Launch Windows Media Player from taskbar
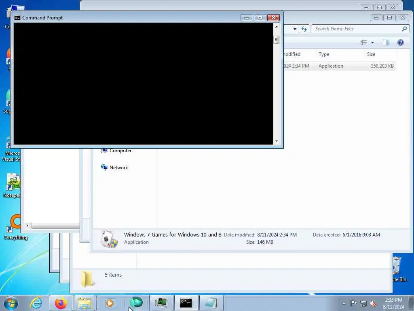 tap(110, 303)
